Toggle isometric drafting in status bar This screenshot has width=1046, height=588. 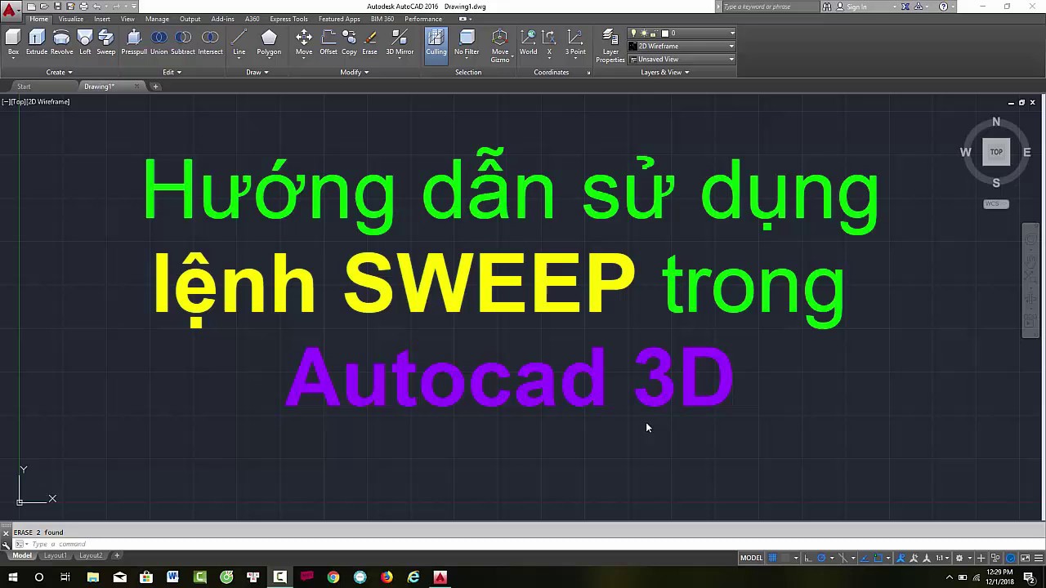coord(844,558)
